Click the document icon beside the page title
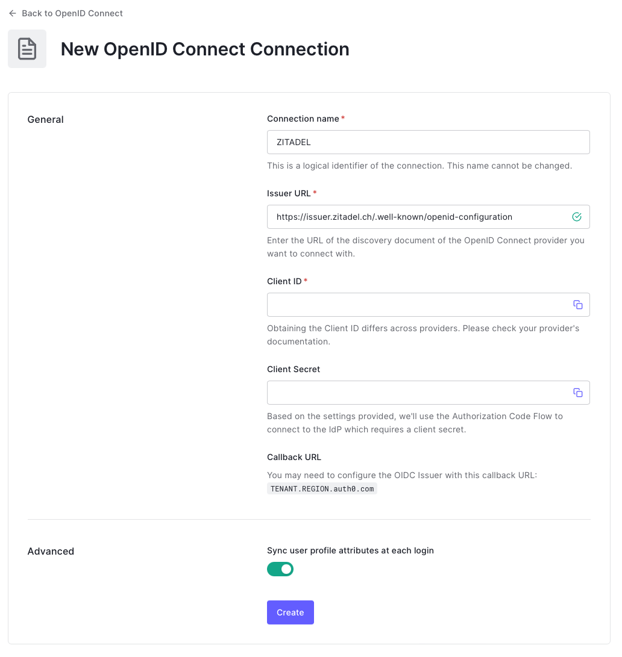The image size is (622, 657). (27, 48)
